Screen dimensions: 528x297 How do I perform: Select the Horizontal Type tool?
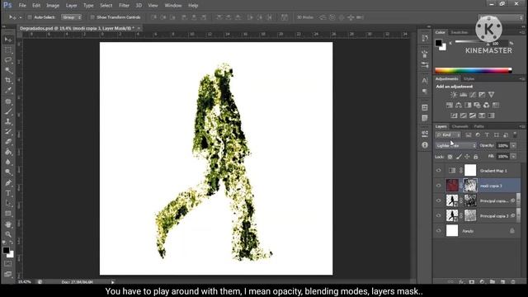point(8,193)
